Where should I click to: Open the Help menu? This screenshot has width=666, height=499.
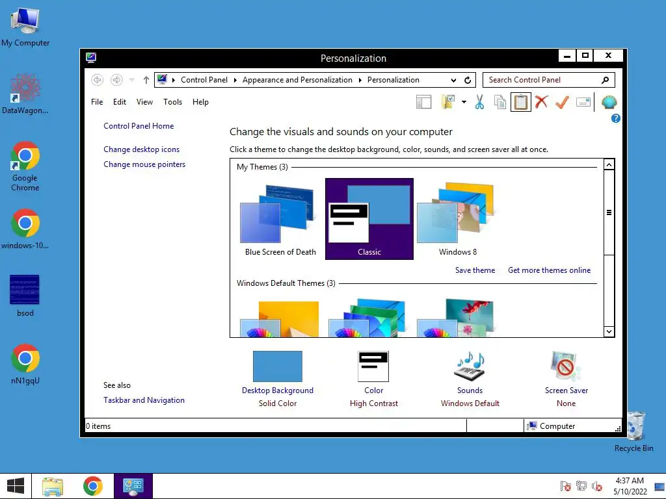tap(200, 102)
